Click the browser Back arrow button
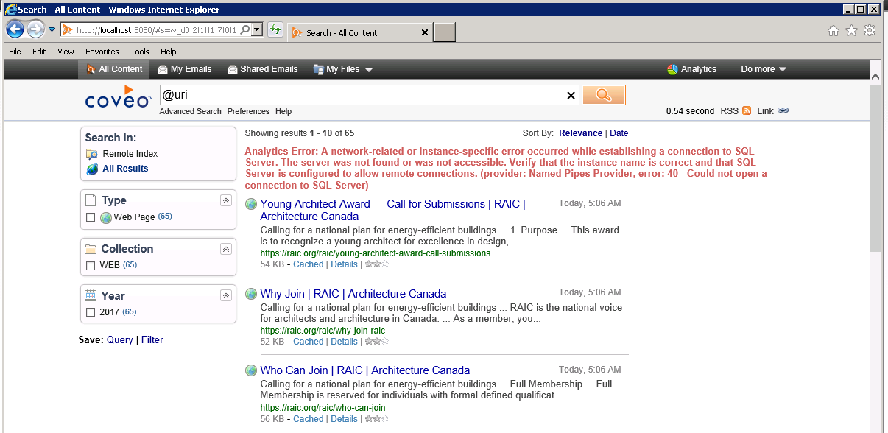The image size is (888, 433). [x=15, y=30]
